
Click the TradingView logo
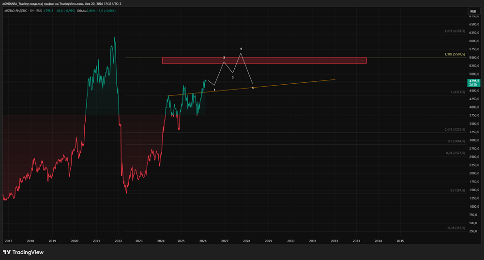(x=23, y=252)
